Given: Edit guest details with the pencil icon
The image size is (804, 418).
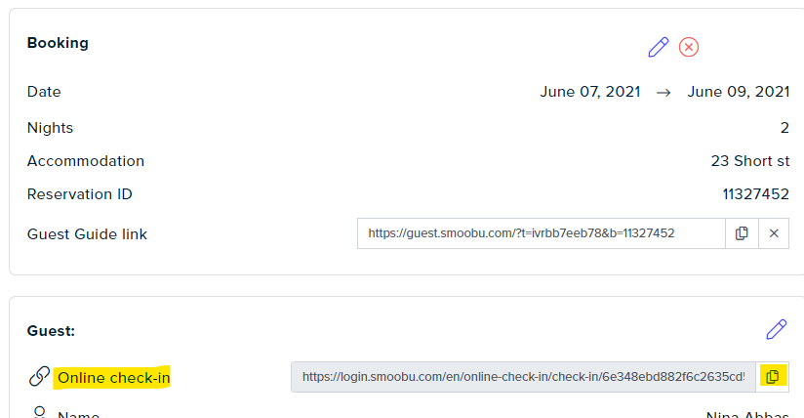Looking at the screenshot, I should [777, 330].
